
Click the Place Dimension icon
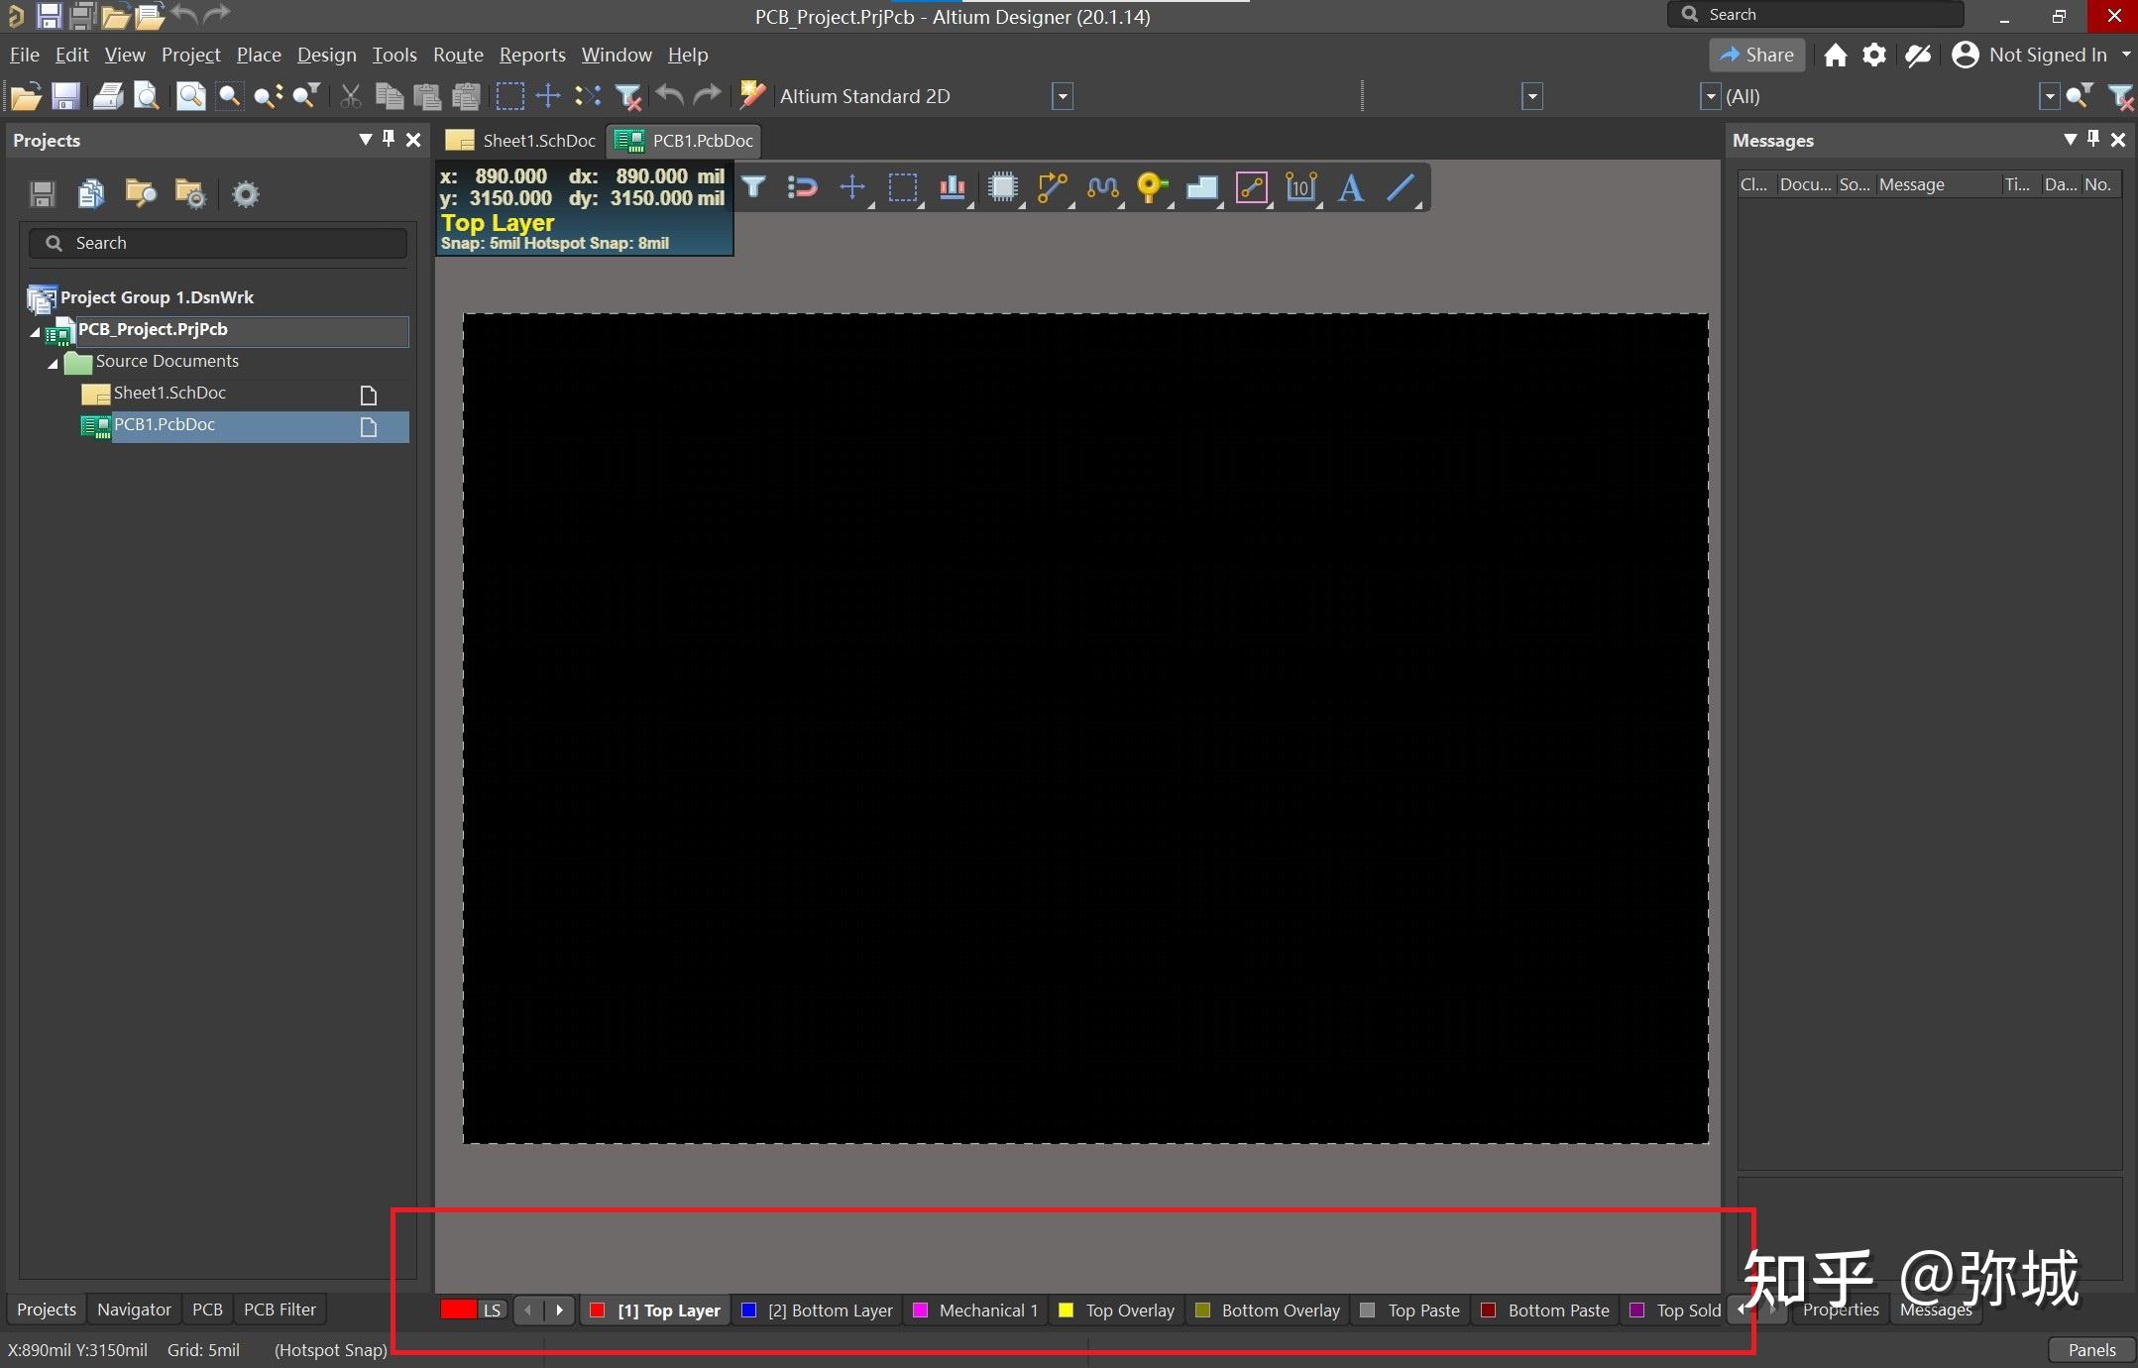pos(1300,186)
